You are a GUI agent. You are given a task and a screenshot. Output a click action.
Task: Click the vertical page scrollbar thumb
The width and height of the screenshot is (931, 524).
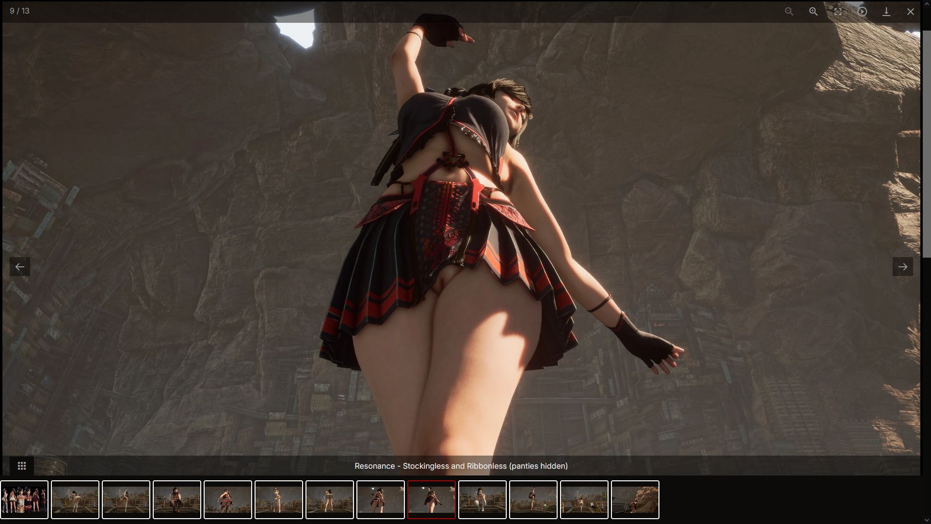pyautogui.click(x=927, y=143)
